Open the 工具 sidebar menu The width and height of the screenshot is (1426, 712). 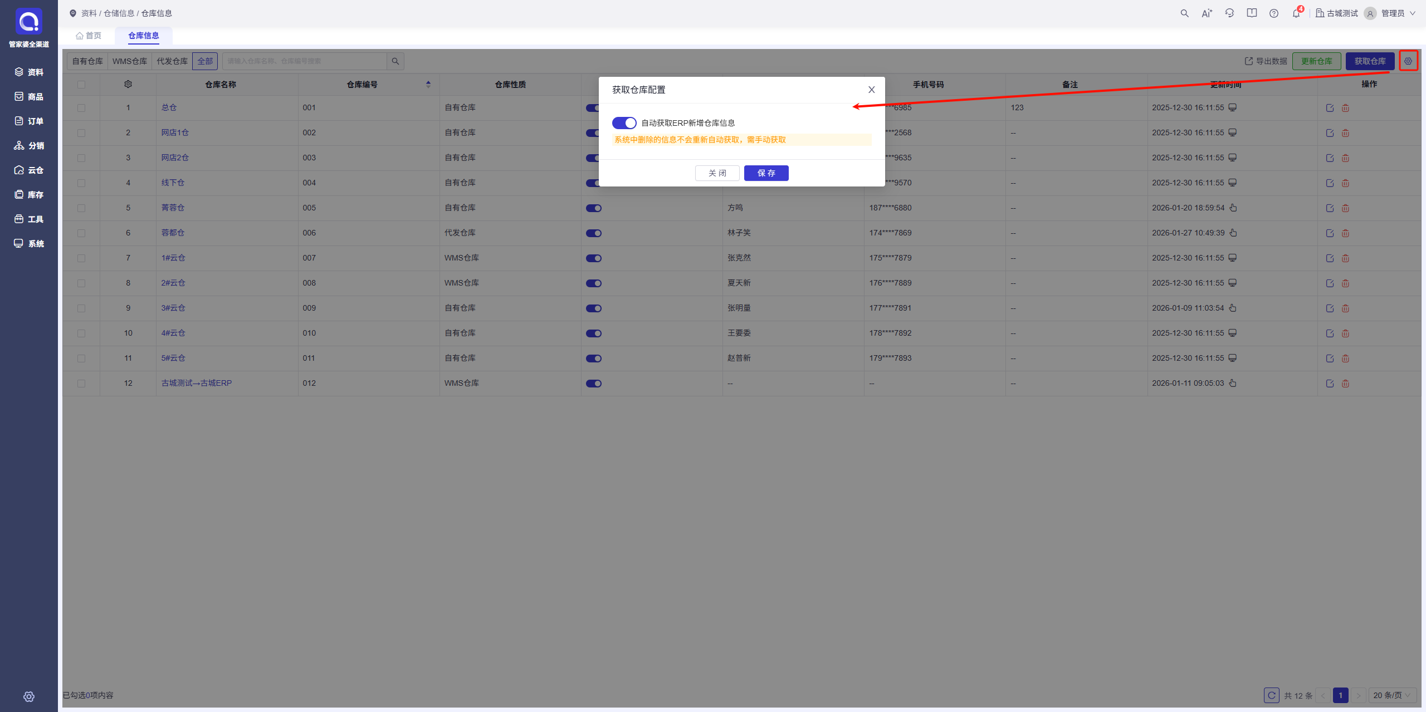click(x=29, y=219)
